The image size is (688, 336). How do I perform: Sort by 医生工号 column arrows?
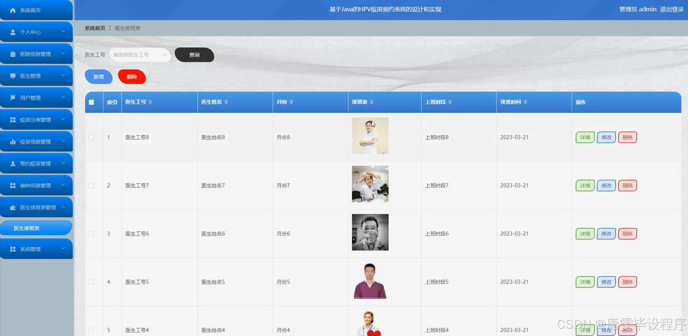(x=150, y=102)
